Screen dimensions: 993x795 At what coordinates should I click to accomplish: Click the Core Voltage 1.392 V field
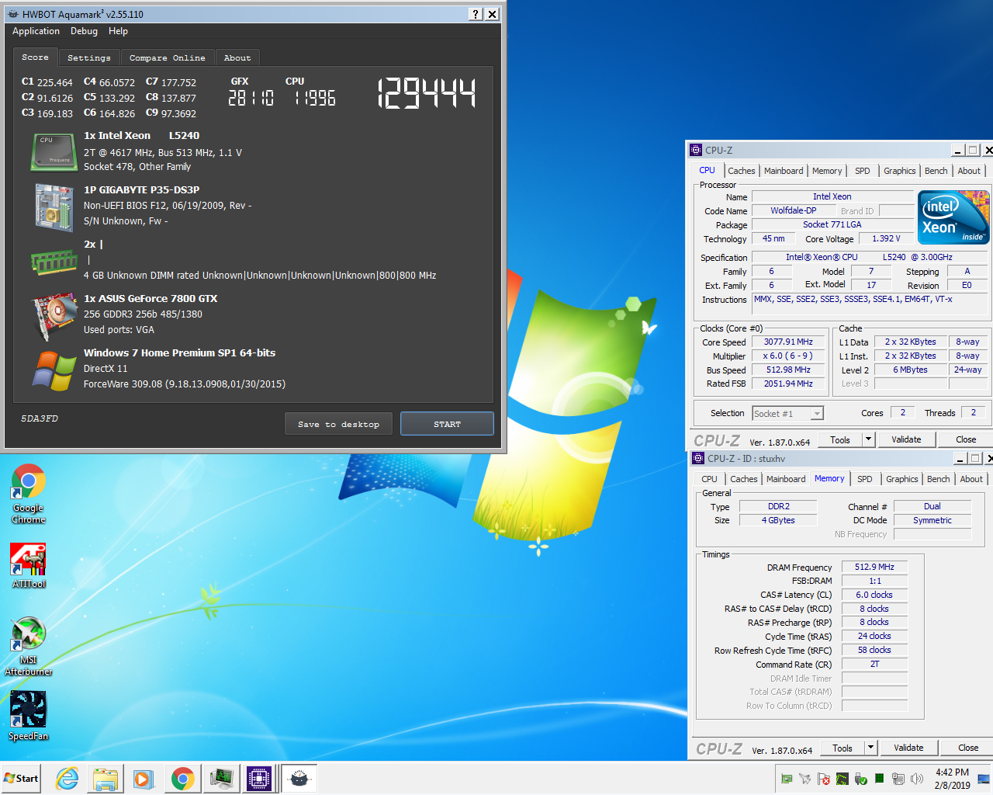(x=886, y=239)
